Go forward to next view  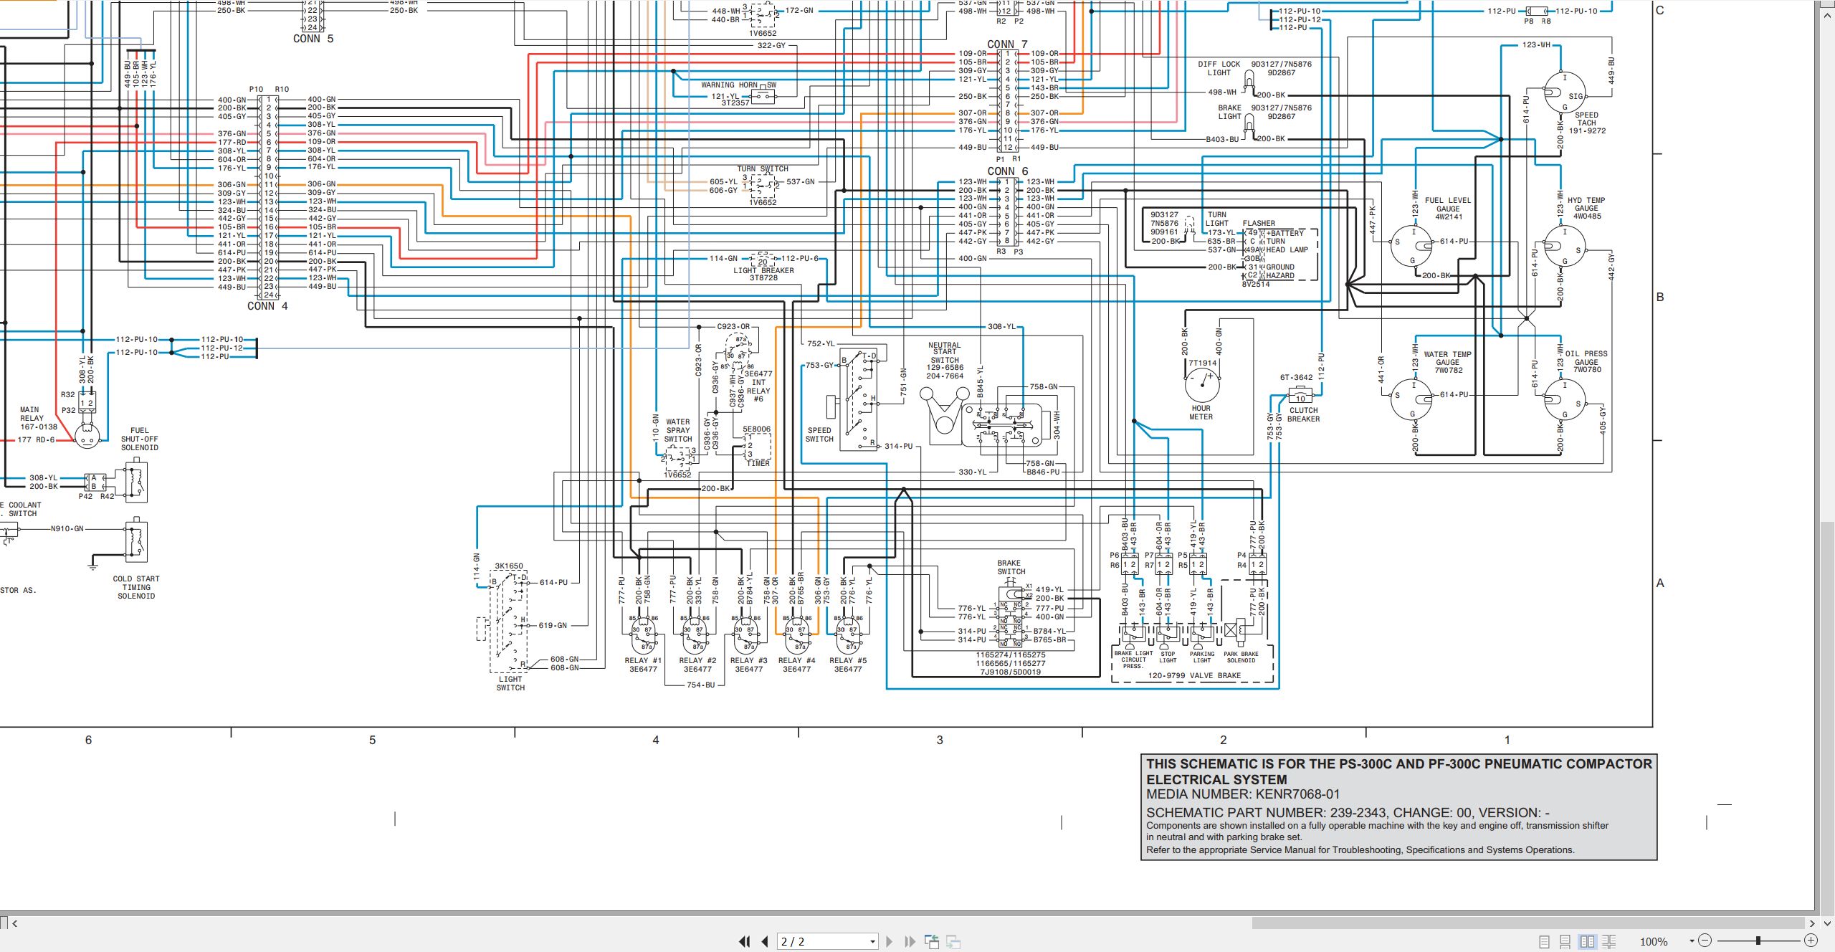(953, 941)
